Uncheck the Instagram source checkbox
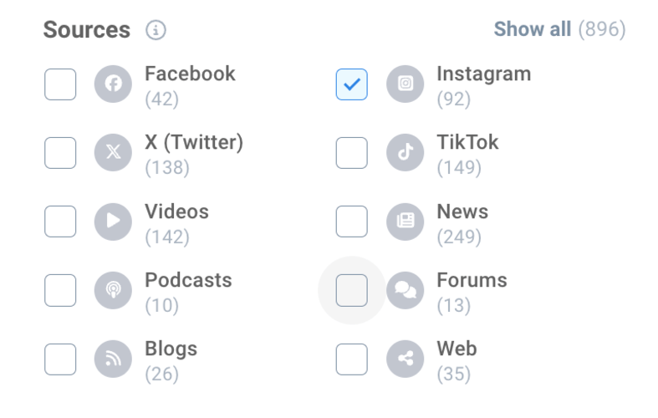The width and height of the screenshot is (658, 418). tap(352, 84)
